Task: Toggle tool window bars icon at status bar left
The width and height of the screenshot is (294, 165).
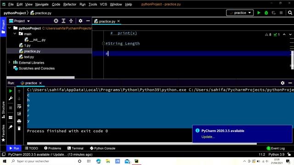Action: [4, 154]
